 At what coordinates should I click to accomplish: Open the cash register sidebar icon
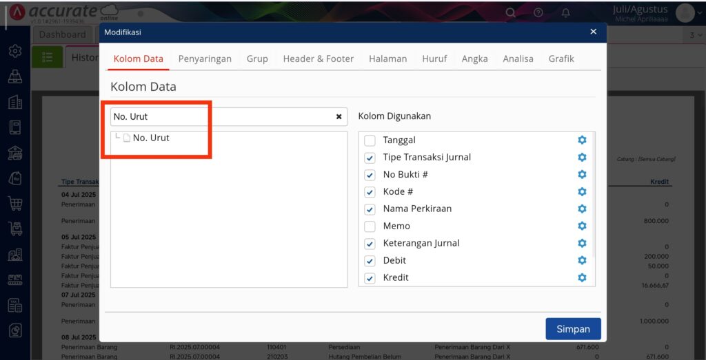pyautogui.click(x=15, y=77)
